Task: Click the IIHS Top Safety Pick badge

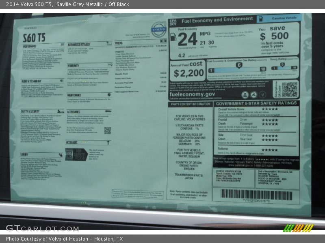Action: click(x=76, y=154)
